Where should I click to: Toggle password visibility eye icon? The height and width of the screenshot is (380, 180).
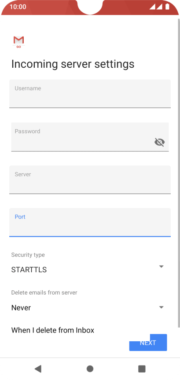[159, 142]
